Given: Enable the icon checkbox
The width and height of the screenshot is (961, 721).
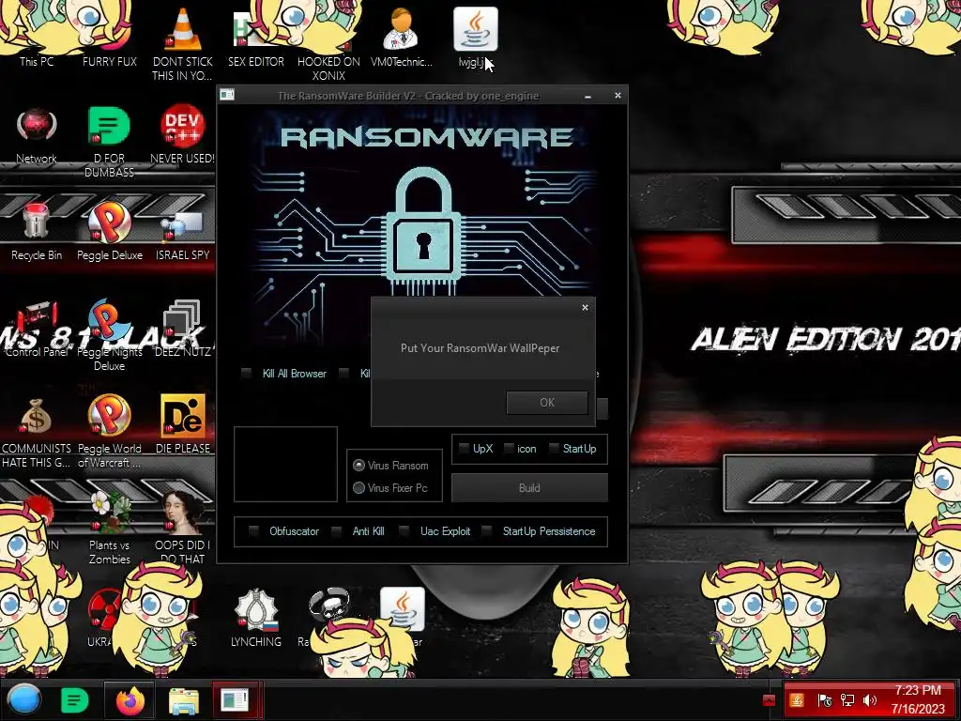Looking at the screenshot, I should (509, 448).
